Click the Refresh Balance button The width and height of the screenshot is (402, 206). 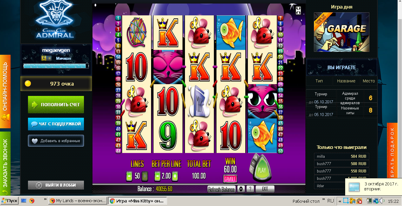(221, 189)
